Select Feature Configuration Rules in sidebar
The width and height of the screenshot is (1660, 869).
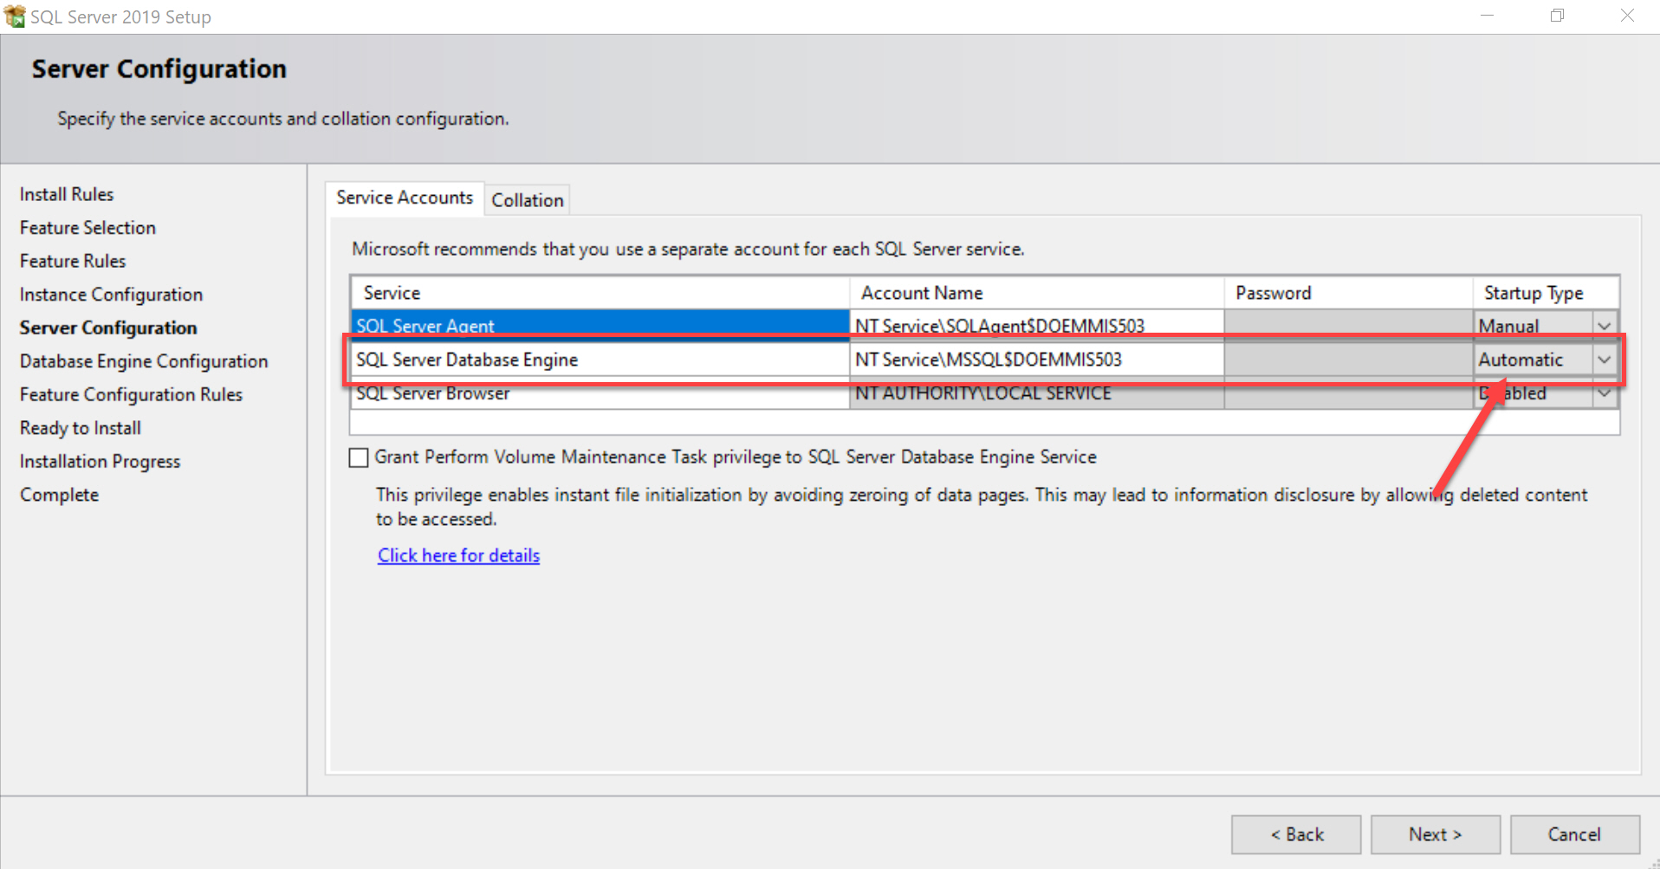point(131,394)
